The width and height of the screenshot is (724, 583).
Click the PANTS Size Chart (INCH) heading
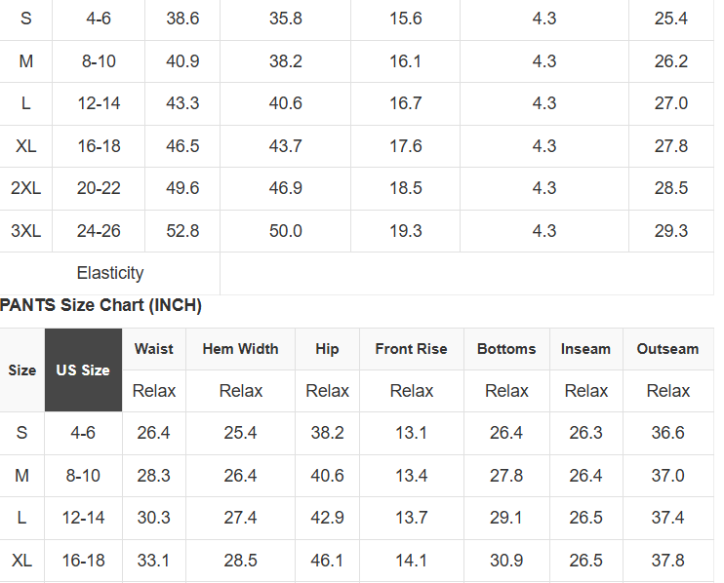(101, 305)
